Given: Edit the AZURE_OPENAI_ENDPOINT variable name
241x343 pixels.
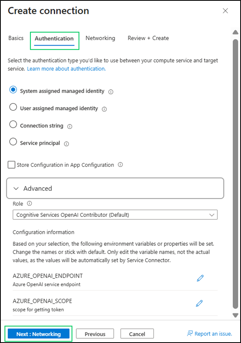Looking at the screenshot, I should click(x=200, y=278).
